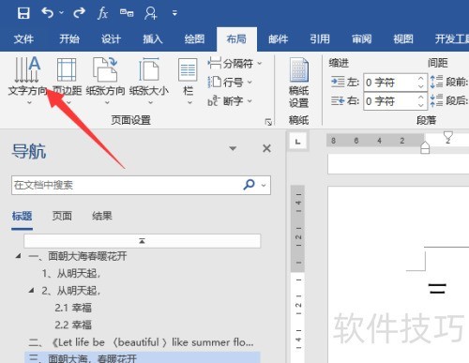469x363 pixels.
Task: Select the 2.1 幸福 heading in navigation
Action: pyautogui.click(x=73, y=308)
